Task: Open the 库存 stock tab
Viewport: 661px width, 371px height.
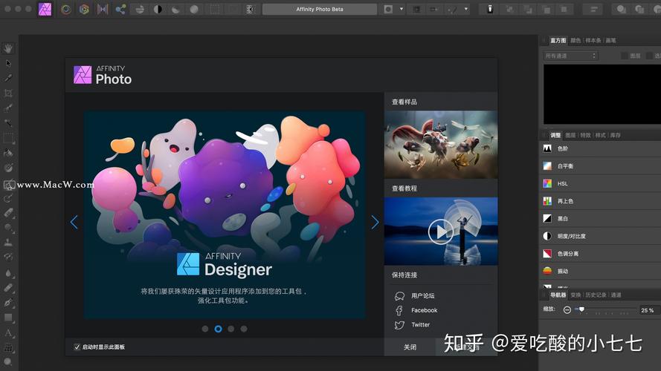Action: pyautogui.click(x=616, y=135)
